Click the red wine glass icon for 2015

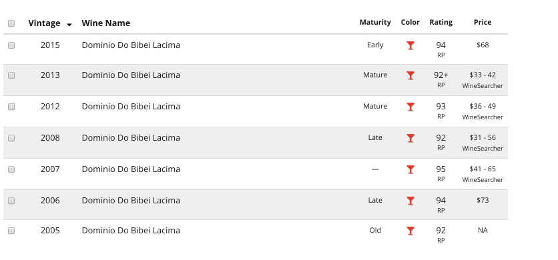[x=410, y=45]
